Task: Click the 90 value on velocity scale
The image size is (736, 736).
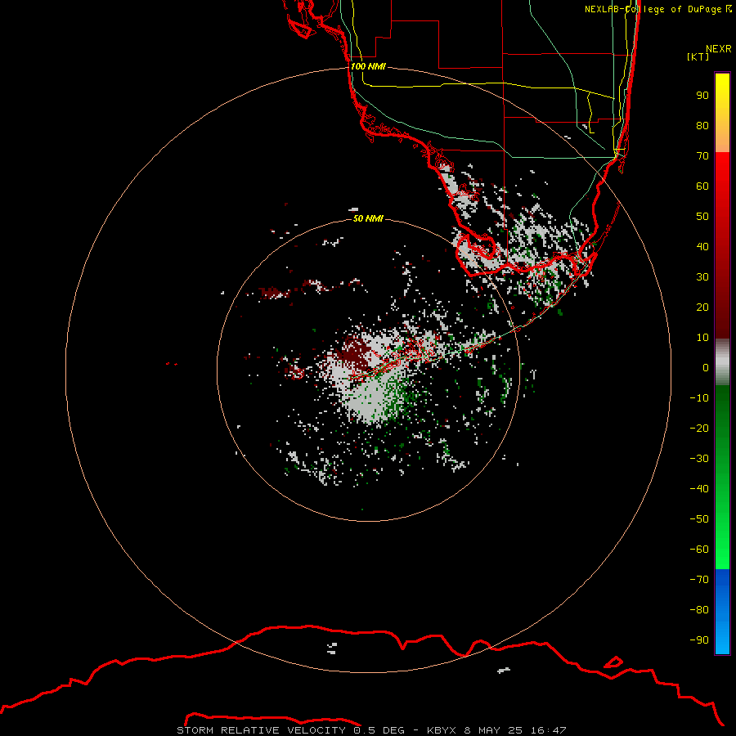Action: [702, 96]
